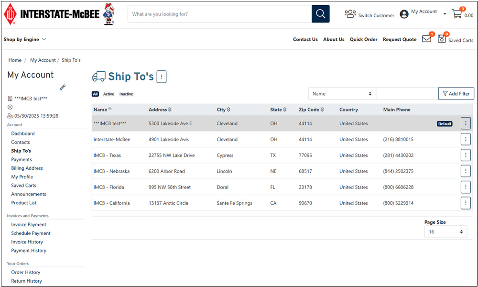Image resolution: width=478 pixels, height=287 pixels.
Task: Open row actions menu for IMCB - Texas
Action: click(466, 155)
